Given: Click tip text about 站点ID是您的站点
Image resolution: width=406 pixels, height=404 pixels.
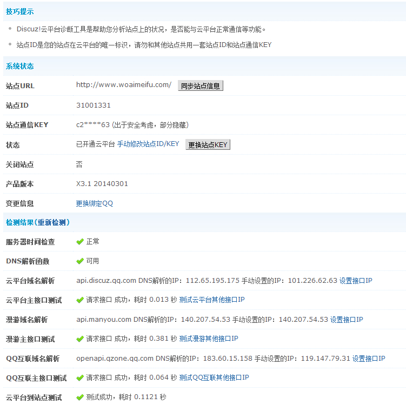Looking at the screenshot, I should [144, 45].
